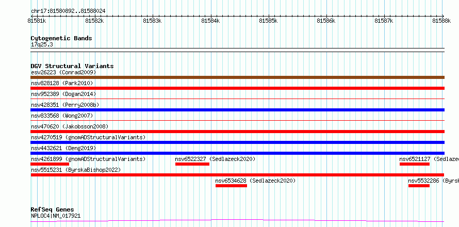
Task: Select the nsv952389 thin red line
Action: point(237,99)
